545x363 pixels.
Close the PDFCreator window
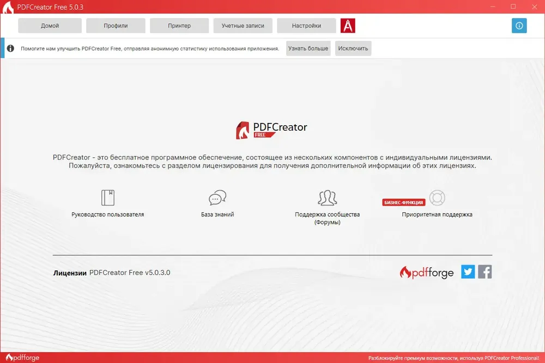(x=534, y=7)
